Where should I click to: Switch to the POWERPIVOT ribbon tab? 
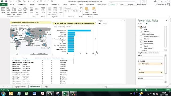pos(142,5)
